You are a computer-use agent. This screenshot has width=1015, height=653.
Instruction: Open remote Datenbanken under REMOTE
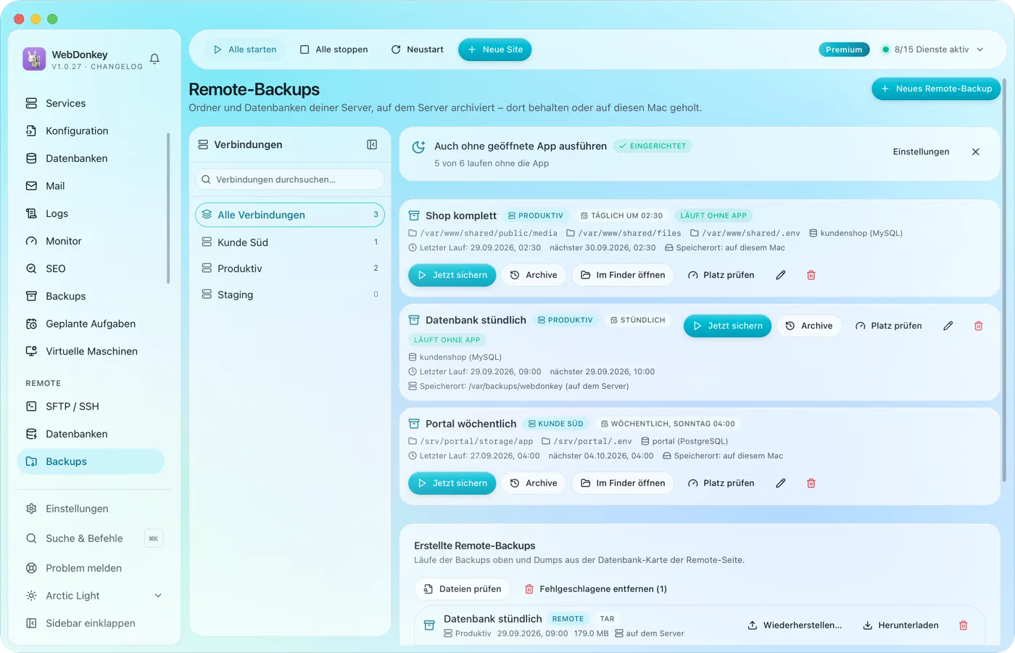click(91, 434)
